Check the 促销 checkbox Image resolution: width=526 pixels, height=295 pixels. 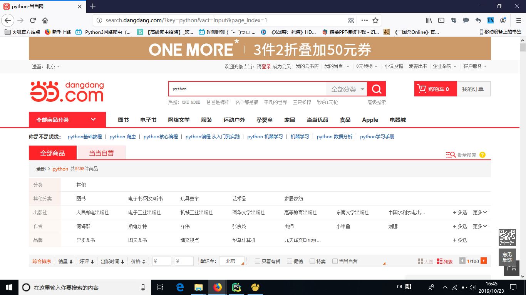point(290,261)
